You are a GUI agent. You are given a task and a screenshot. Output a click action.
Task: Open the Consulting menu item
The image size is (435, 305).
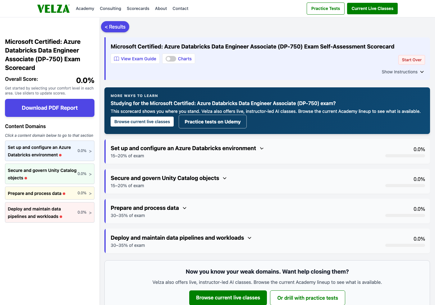[x=110, y=8]
